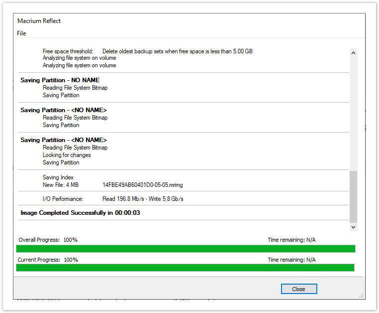
Task: Click the window resize grip icon
Action: 361,296
